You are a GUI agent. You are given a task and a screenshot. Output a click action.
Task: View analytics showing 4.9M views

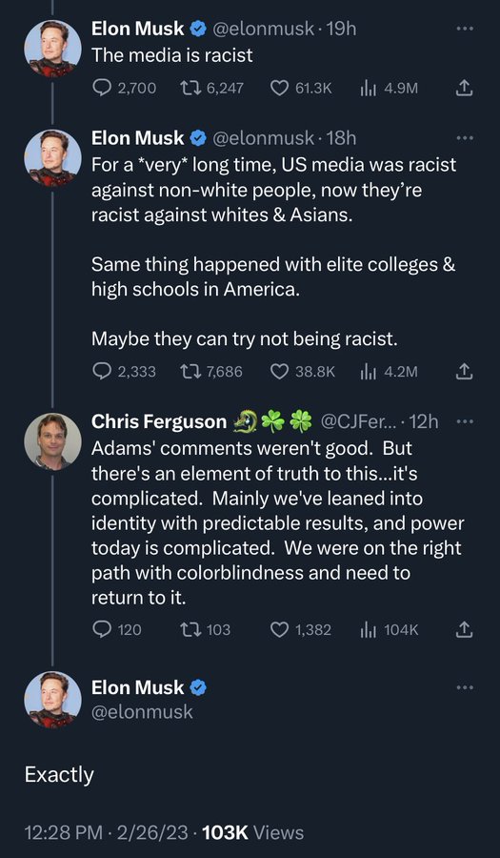click(x=389, y=88)
